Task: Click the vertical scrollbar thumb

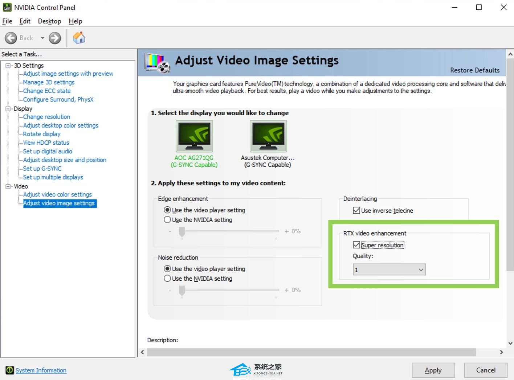Action: 510,165
